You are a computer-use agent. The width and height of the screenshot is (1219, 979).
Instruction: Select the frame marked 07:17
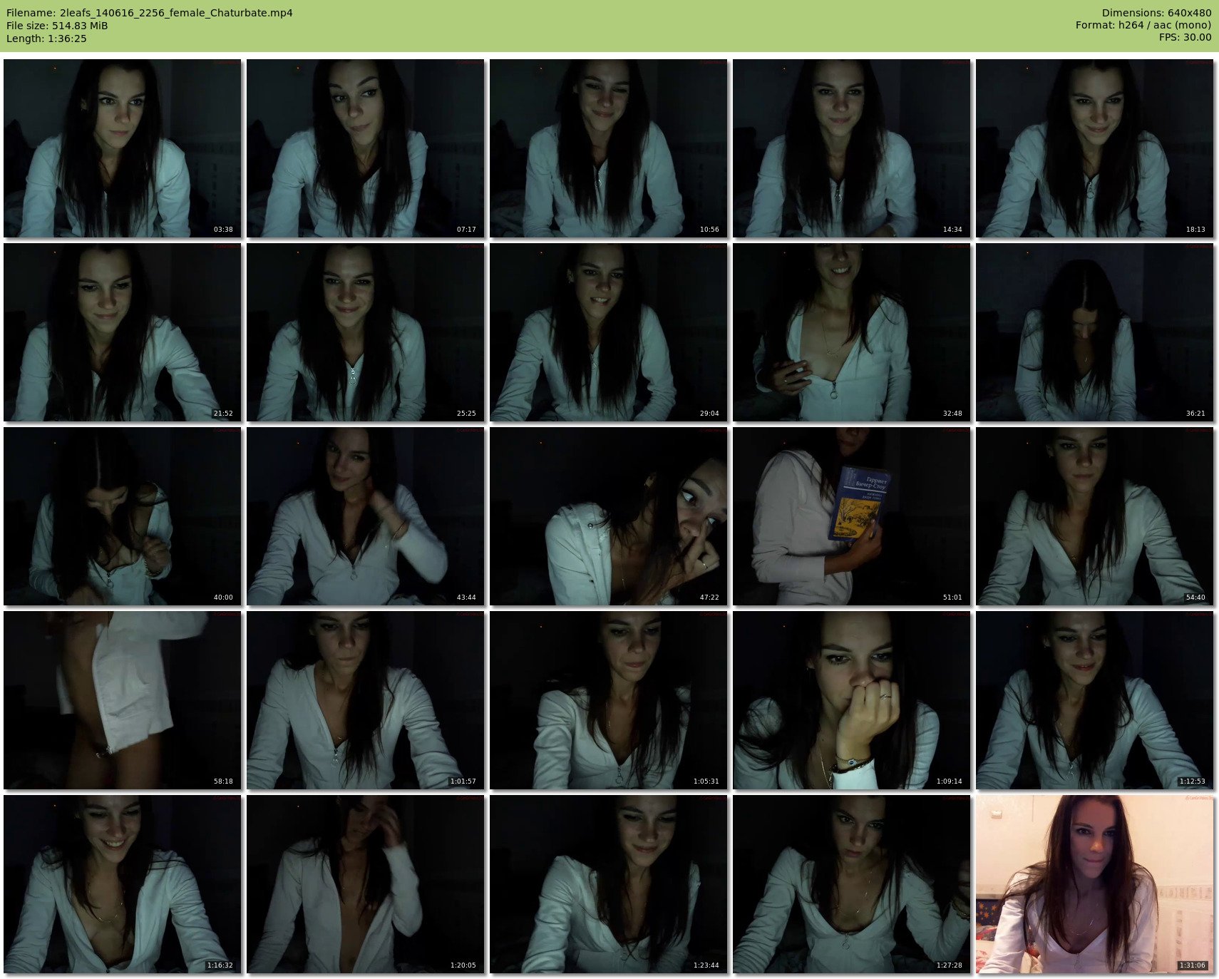pyautogui.click(x=365, y=148)
